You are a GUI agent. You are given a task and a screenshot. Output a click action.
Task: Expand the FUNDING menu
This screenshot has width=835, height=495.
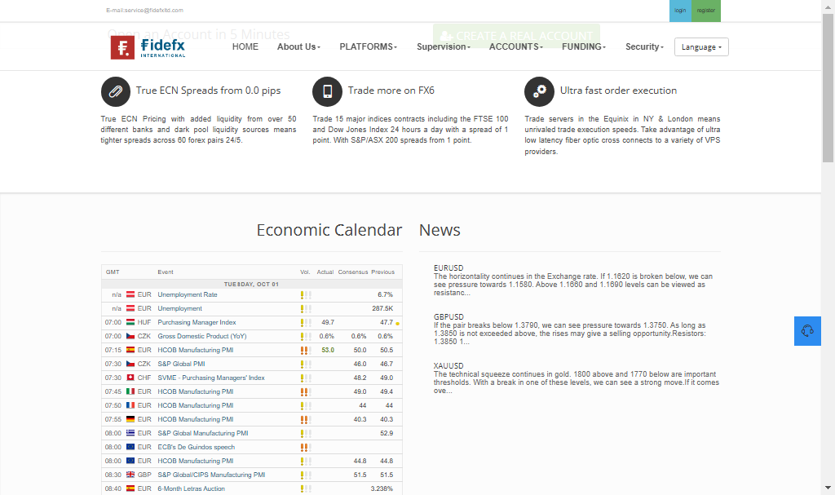tap(583, 47)
